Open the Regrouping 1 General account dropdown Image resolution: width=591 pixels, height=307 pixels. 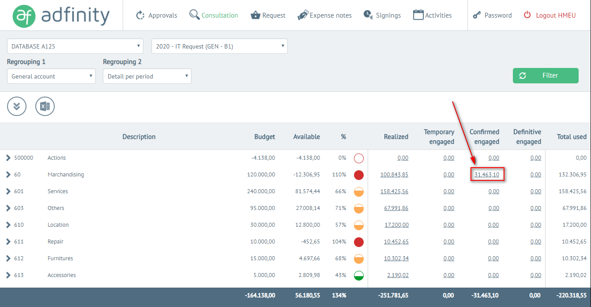coord(51,76)
